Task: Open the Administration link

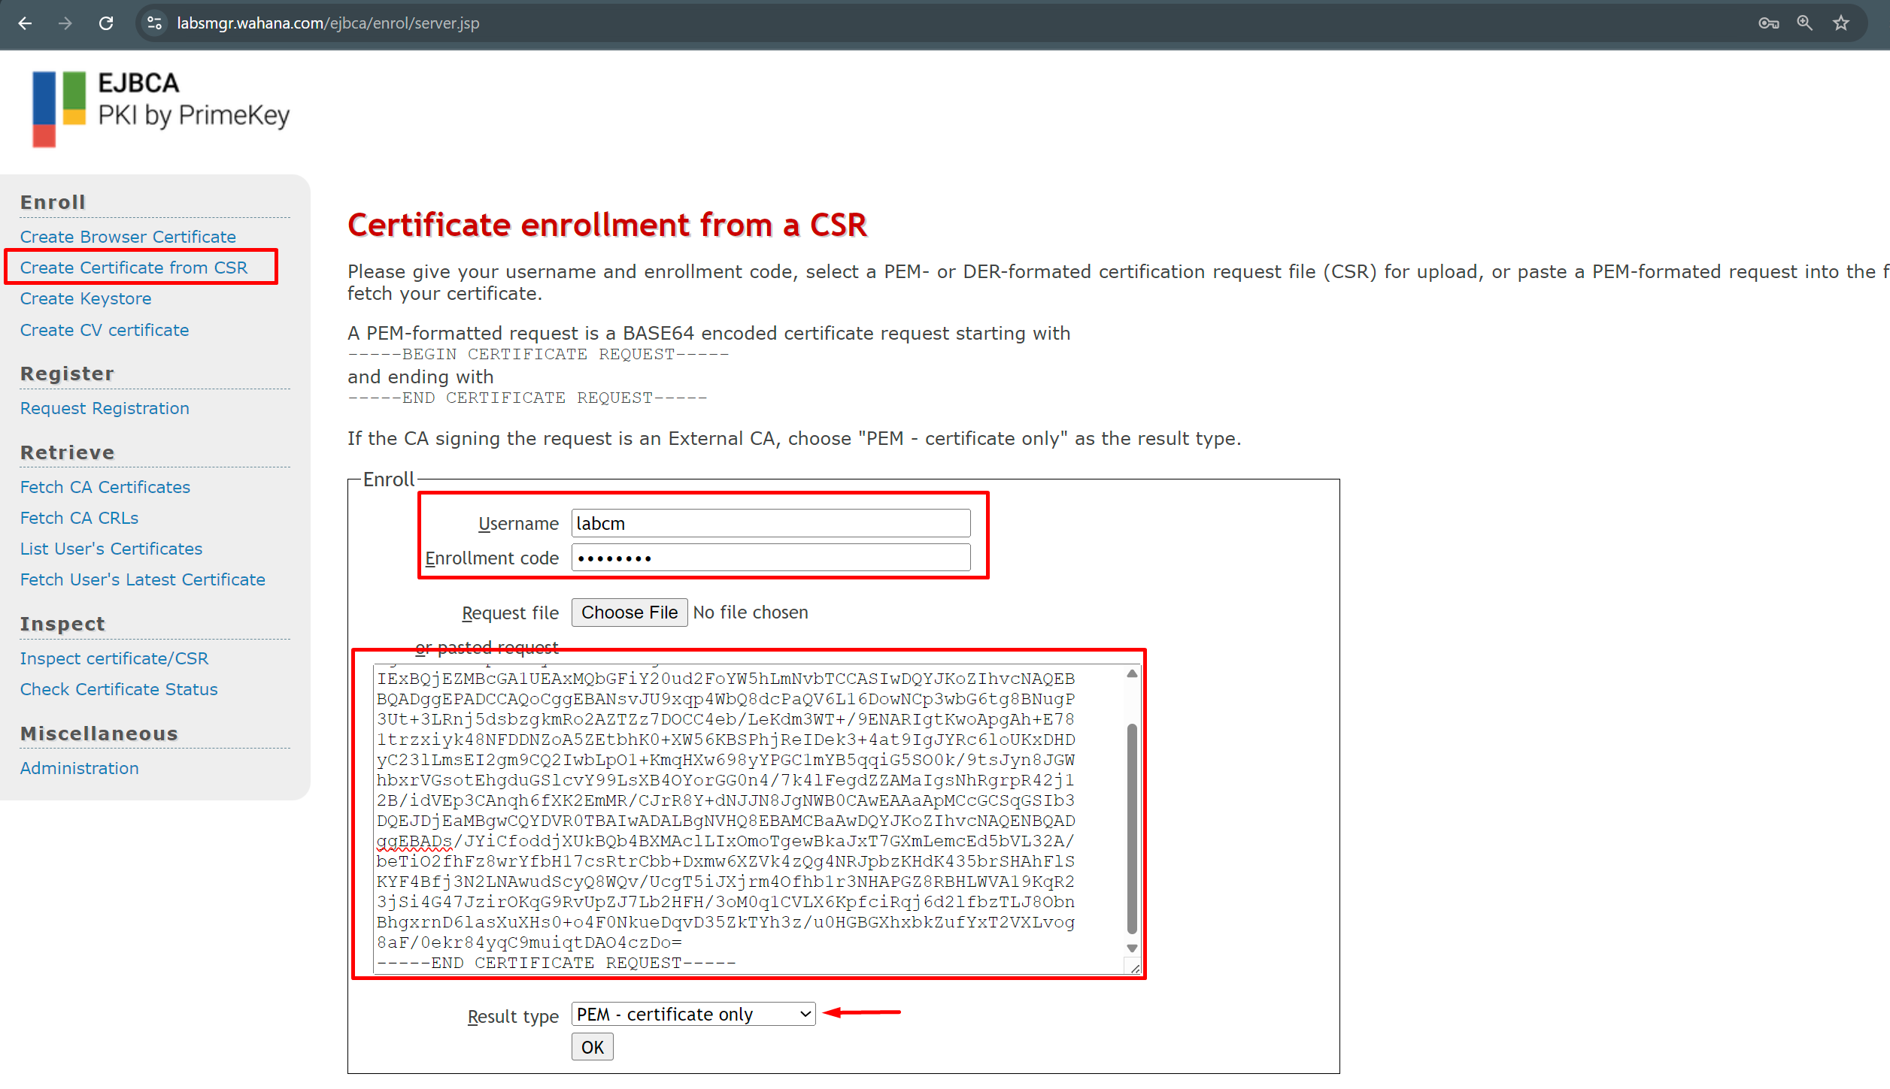Action: pos(80,768)
